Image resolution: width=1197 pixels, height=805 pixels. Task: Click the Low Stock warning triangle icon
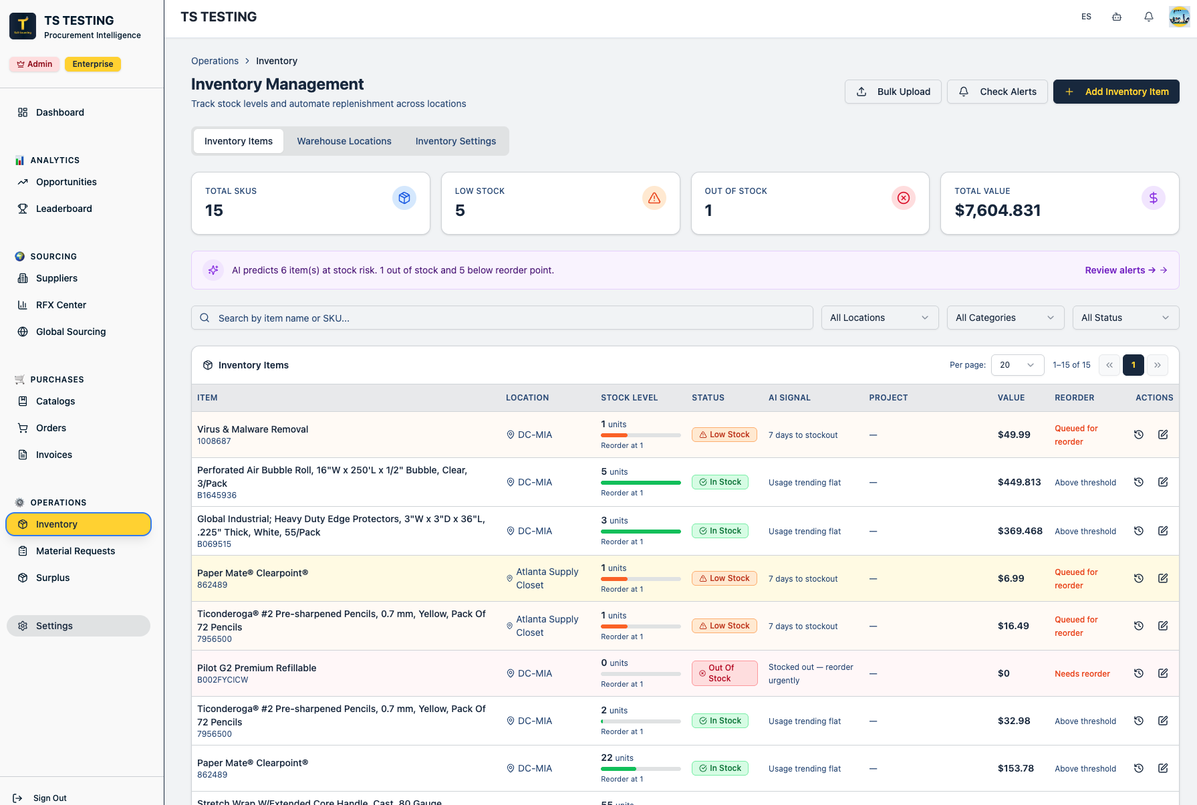click(654, 198)
